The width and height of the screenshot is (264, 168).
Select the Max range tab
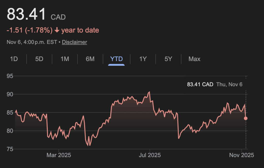tap(194, 59)
